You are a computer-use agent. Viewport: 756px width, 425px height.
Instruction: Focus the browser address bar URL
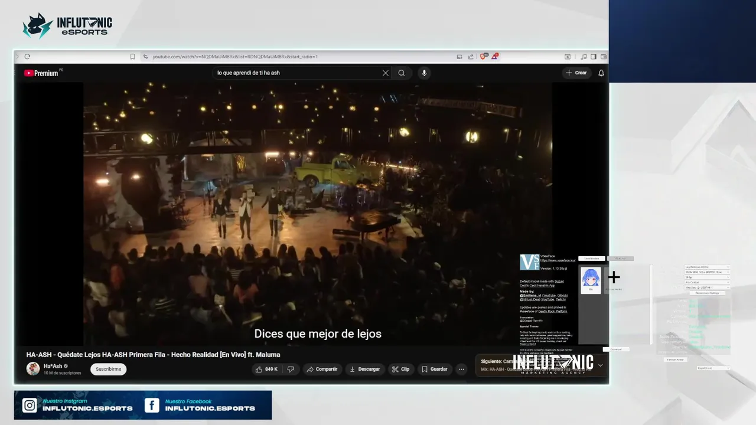235,57
